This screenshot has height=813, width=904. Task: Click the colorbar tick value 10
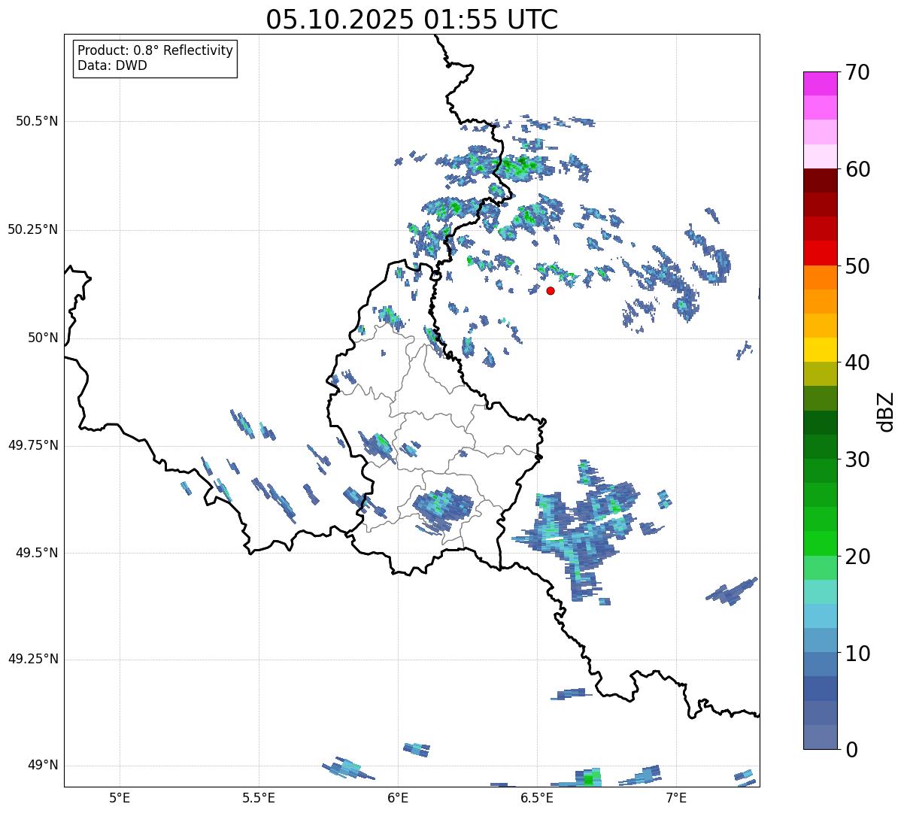coord(857,654)
